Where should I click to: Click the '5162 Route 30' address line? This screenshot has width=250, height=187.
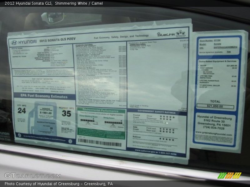[214, 121]
